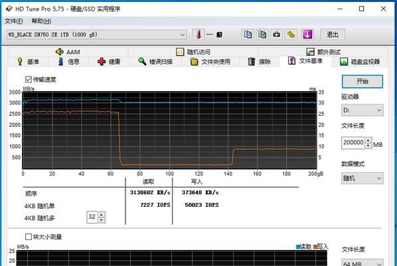Click the copy screenshot to clipboard icon

(262, 35)
